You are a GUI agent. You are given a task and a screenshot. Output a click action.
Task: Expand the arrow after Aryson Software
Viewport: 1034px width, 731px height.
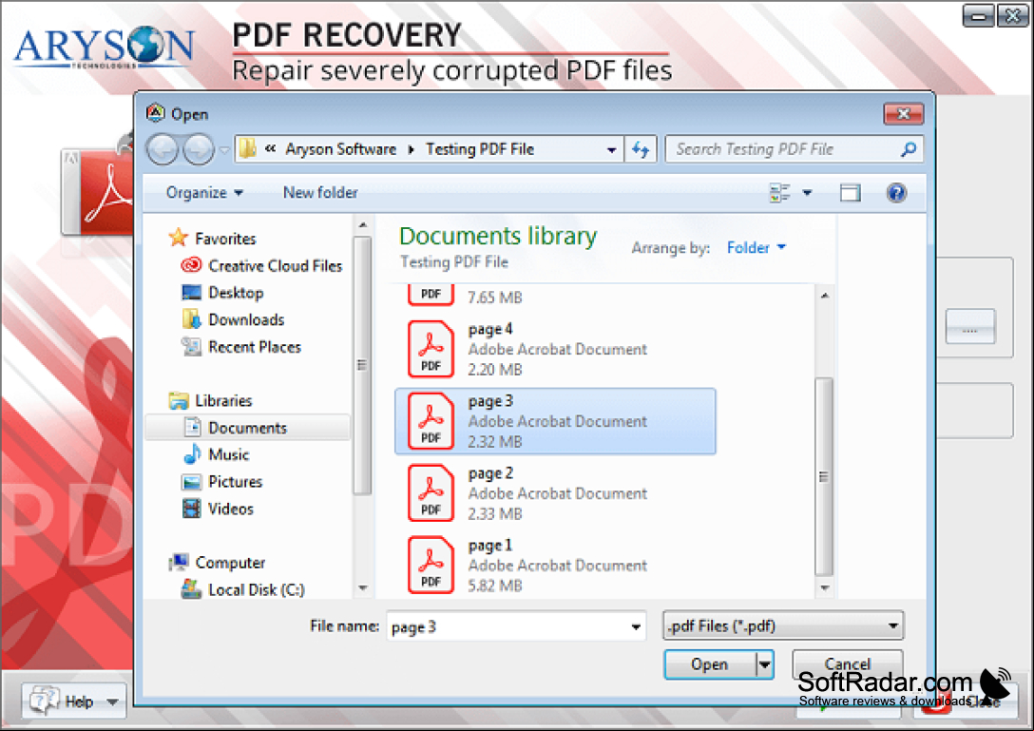(411, 150)
